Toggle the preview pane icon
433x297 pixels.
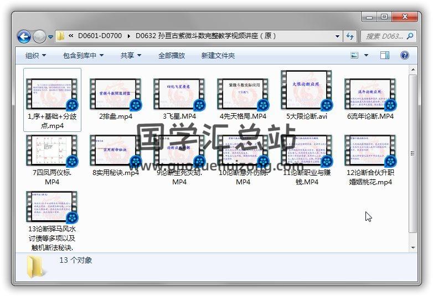coord(384,55)
